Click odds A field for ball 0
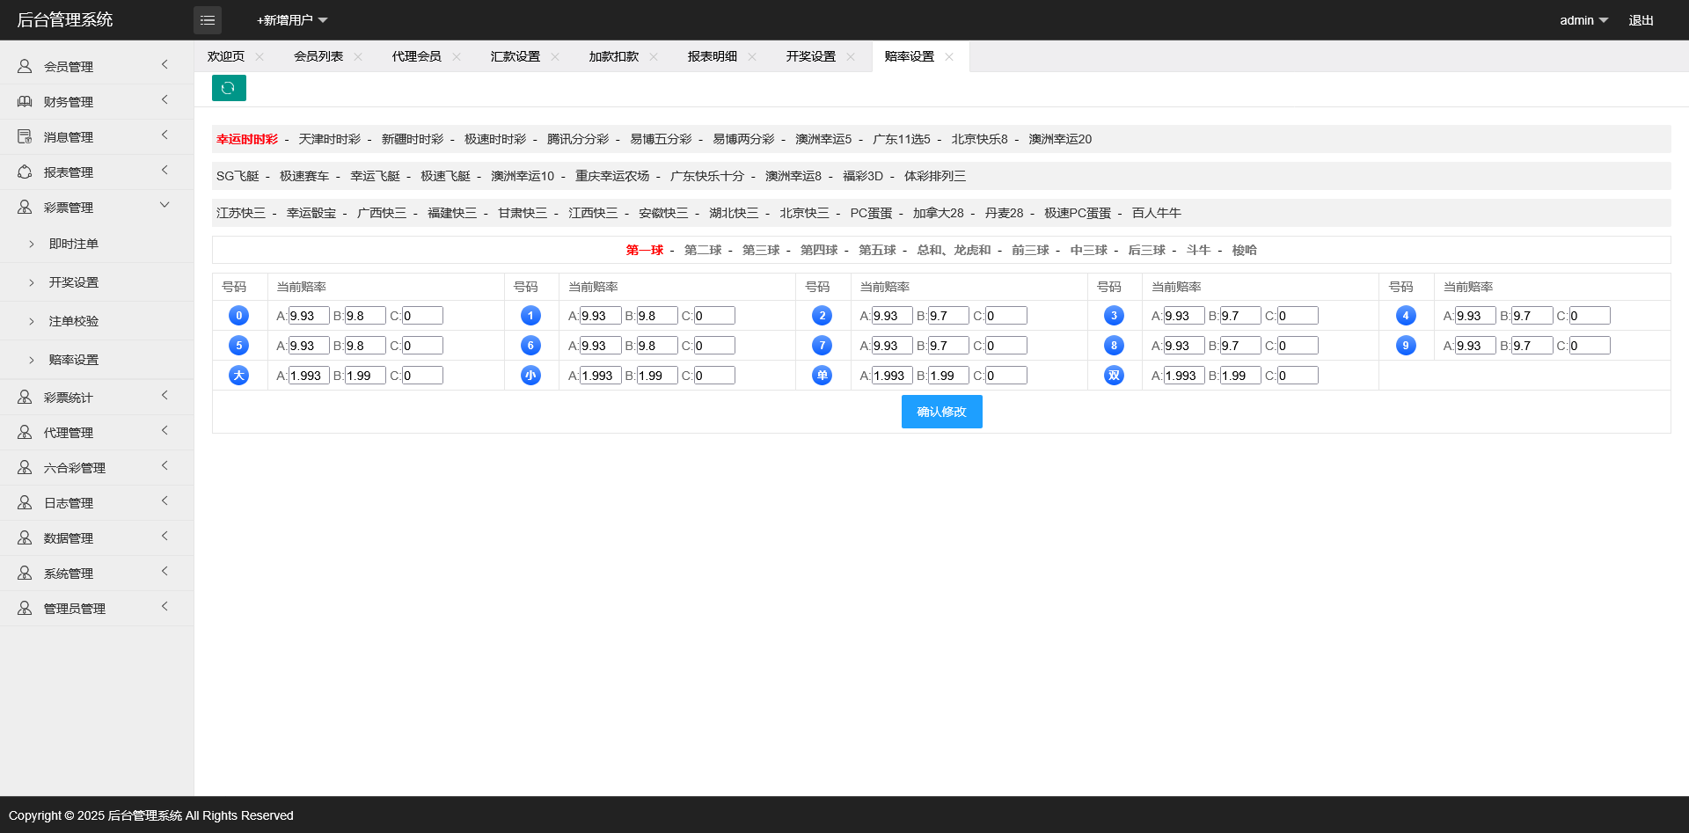Screen dimensions: 1689x833 309,316
